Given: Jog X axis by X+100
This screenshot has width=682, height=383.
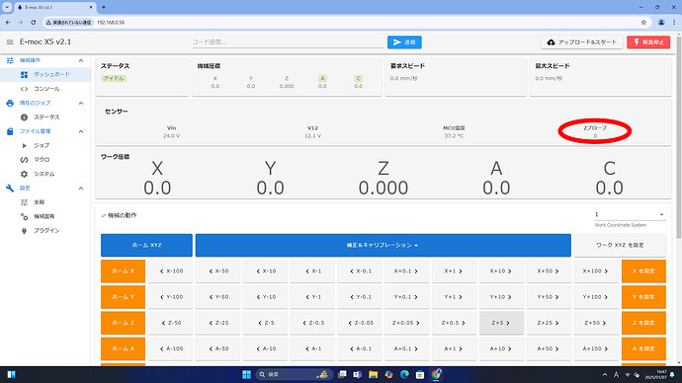Looking at the screenshot, I should 596,271.
